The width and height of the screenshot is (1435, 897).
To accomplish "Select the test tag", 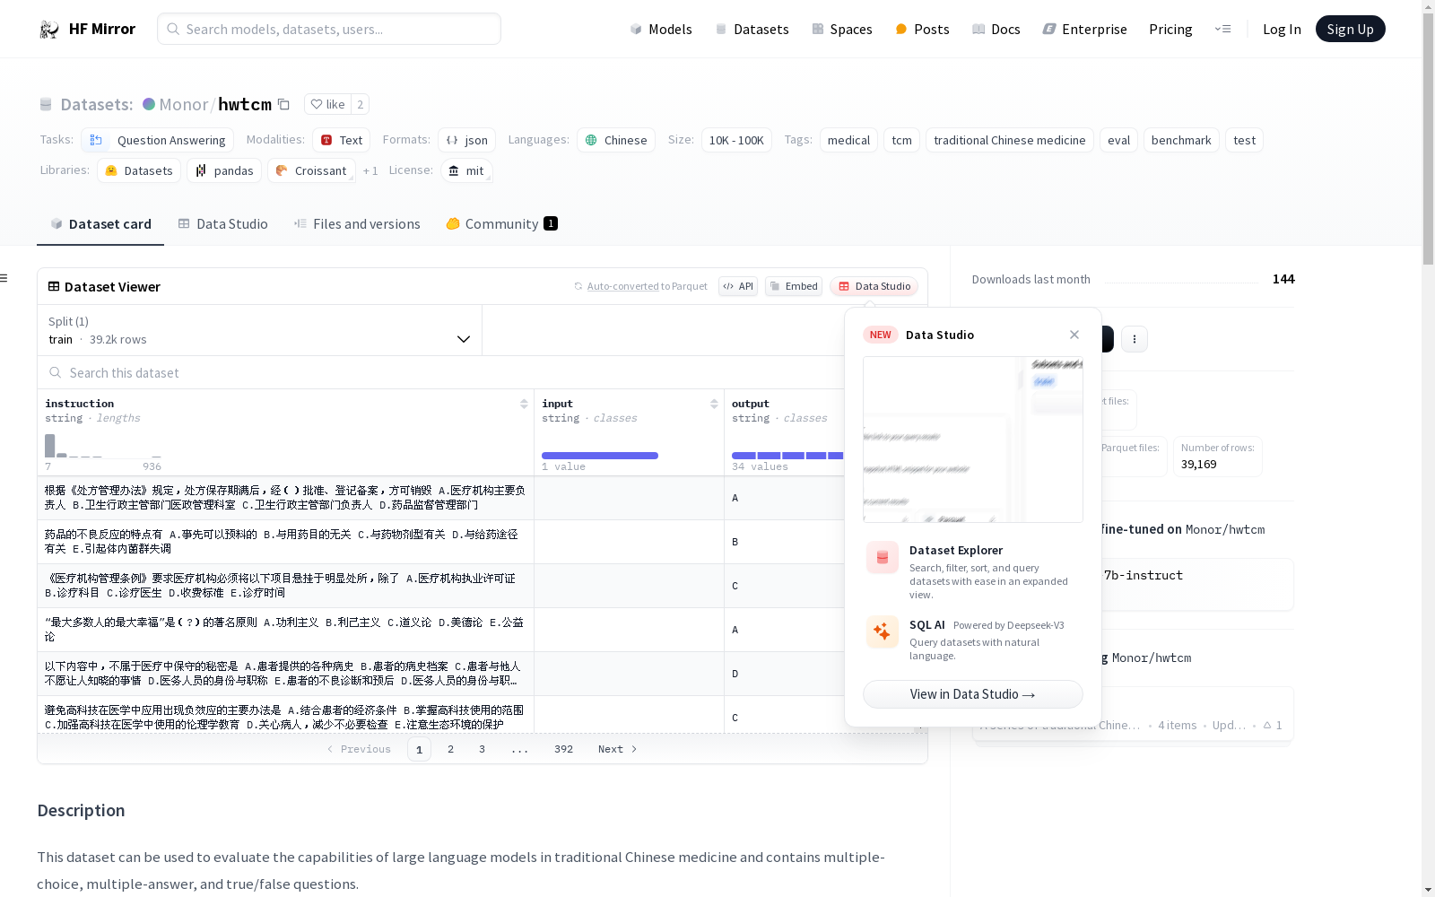I will (1244, 140).
